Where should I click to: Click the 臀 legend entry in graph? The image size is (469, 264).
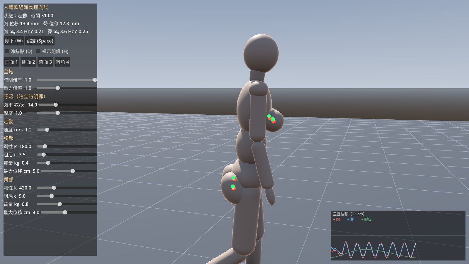coord(351,219)
